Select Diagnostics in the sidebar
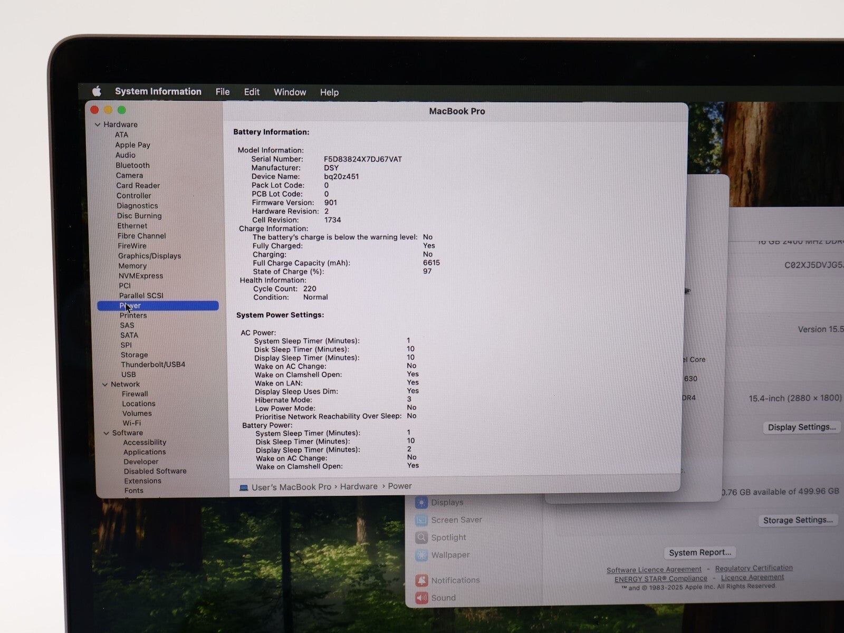 [137, 206]
